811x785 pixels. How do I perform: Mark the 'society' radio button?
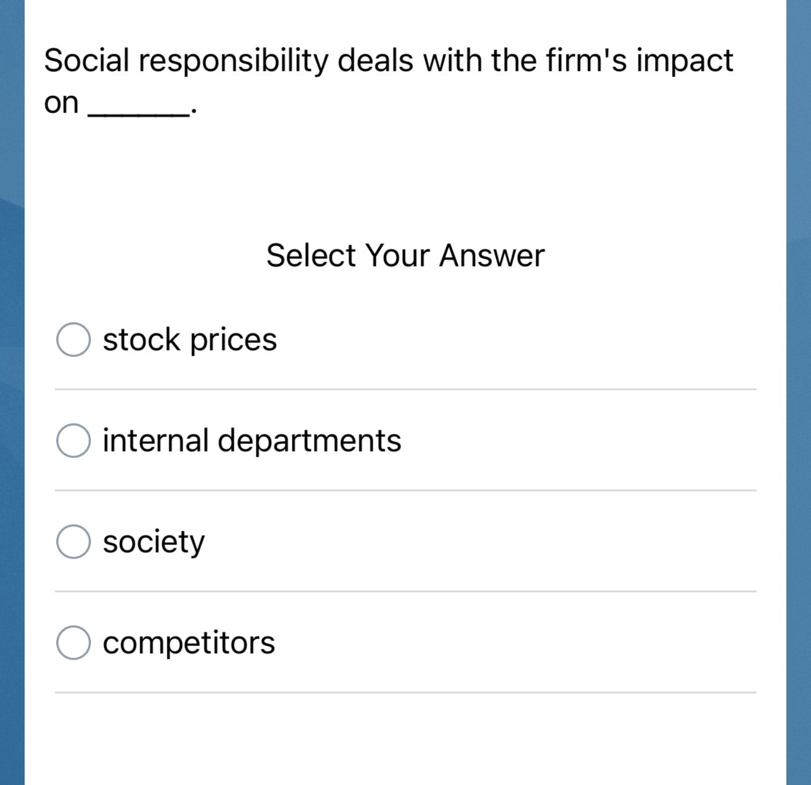73,541
